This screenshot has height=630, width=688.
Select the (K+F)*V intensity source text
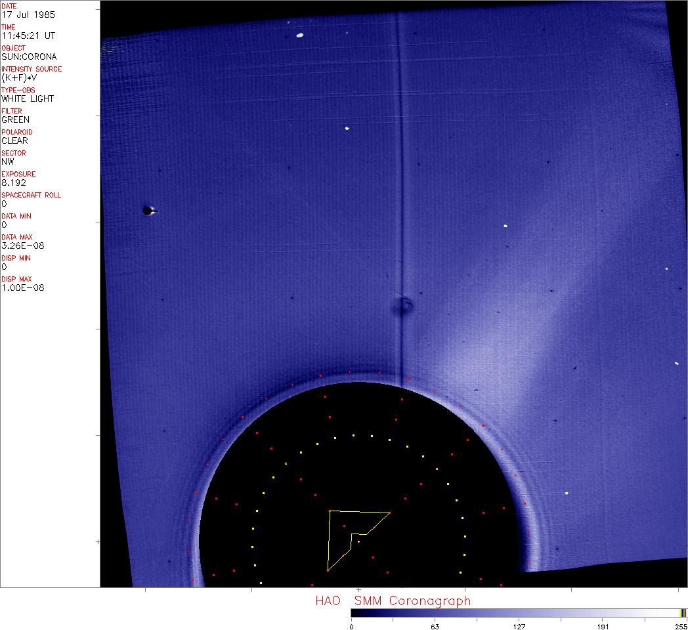[20, 77]
